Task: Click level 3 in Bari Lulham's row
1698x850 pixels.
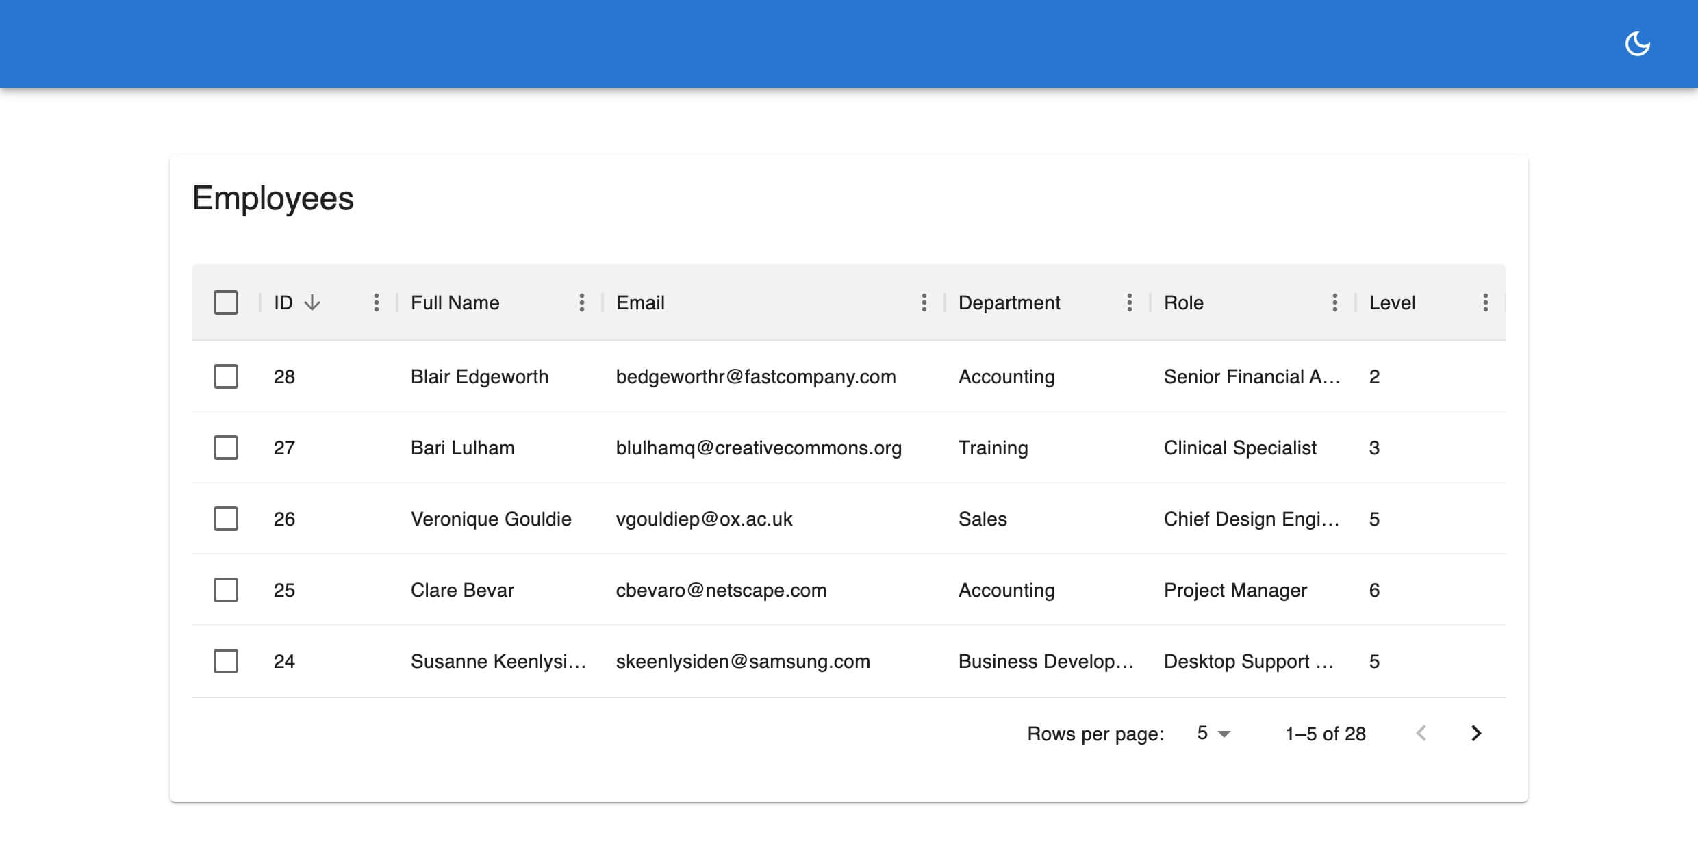Action: [x=1374, y=448]
